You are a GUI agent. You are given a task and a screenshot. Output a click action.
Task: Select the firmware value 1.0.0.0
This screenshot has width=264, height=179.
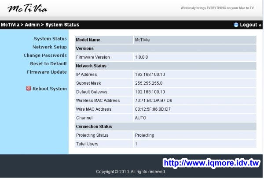[141, 57]
